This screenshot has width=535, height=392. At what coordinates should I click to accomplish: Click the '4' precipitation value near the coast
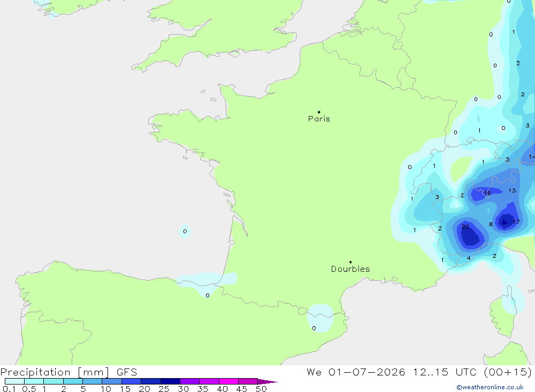[x=469, y=258]
